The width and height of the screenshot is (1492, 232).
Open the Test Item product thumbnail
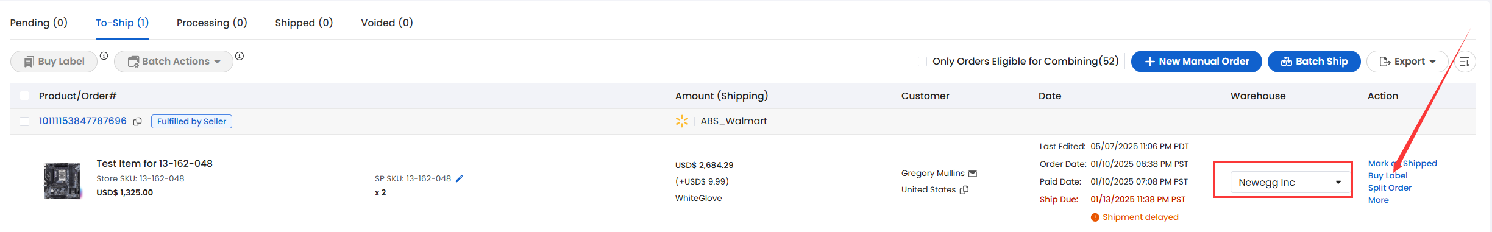[x=63, y=181]
